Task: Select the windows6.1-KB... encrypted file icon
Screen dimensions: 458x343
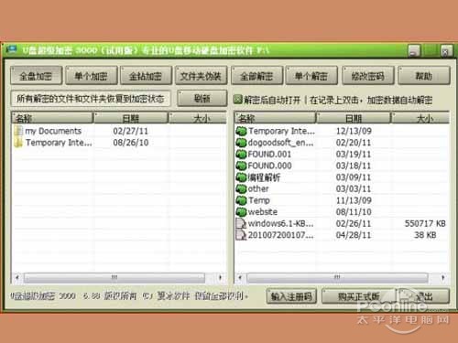Action: tap(241, 223)
